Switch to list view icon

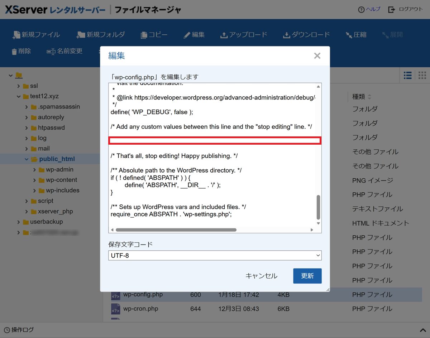[407, 75]
